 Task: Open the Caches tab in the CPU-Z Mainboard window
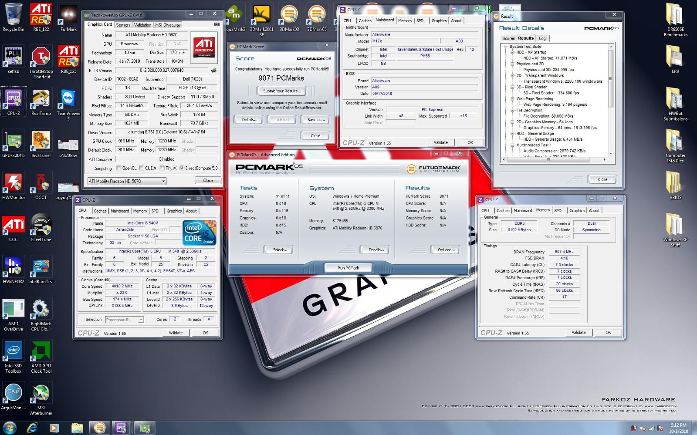click(365, 20)
